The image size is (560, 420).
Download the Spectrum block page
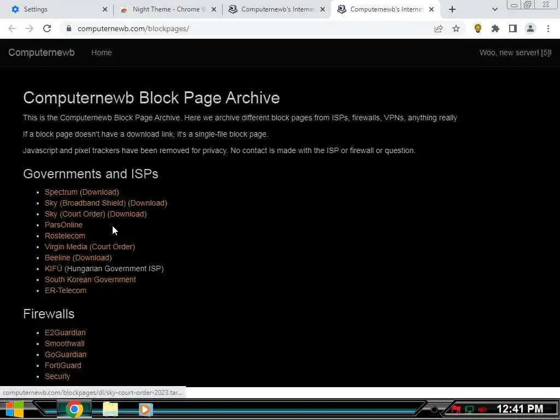(100, 192)
